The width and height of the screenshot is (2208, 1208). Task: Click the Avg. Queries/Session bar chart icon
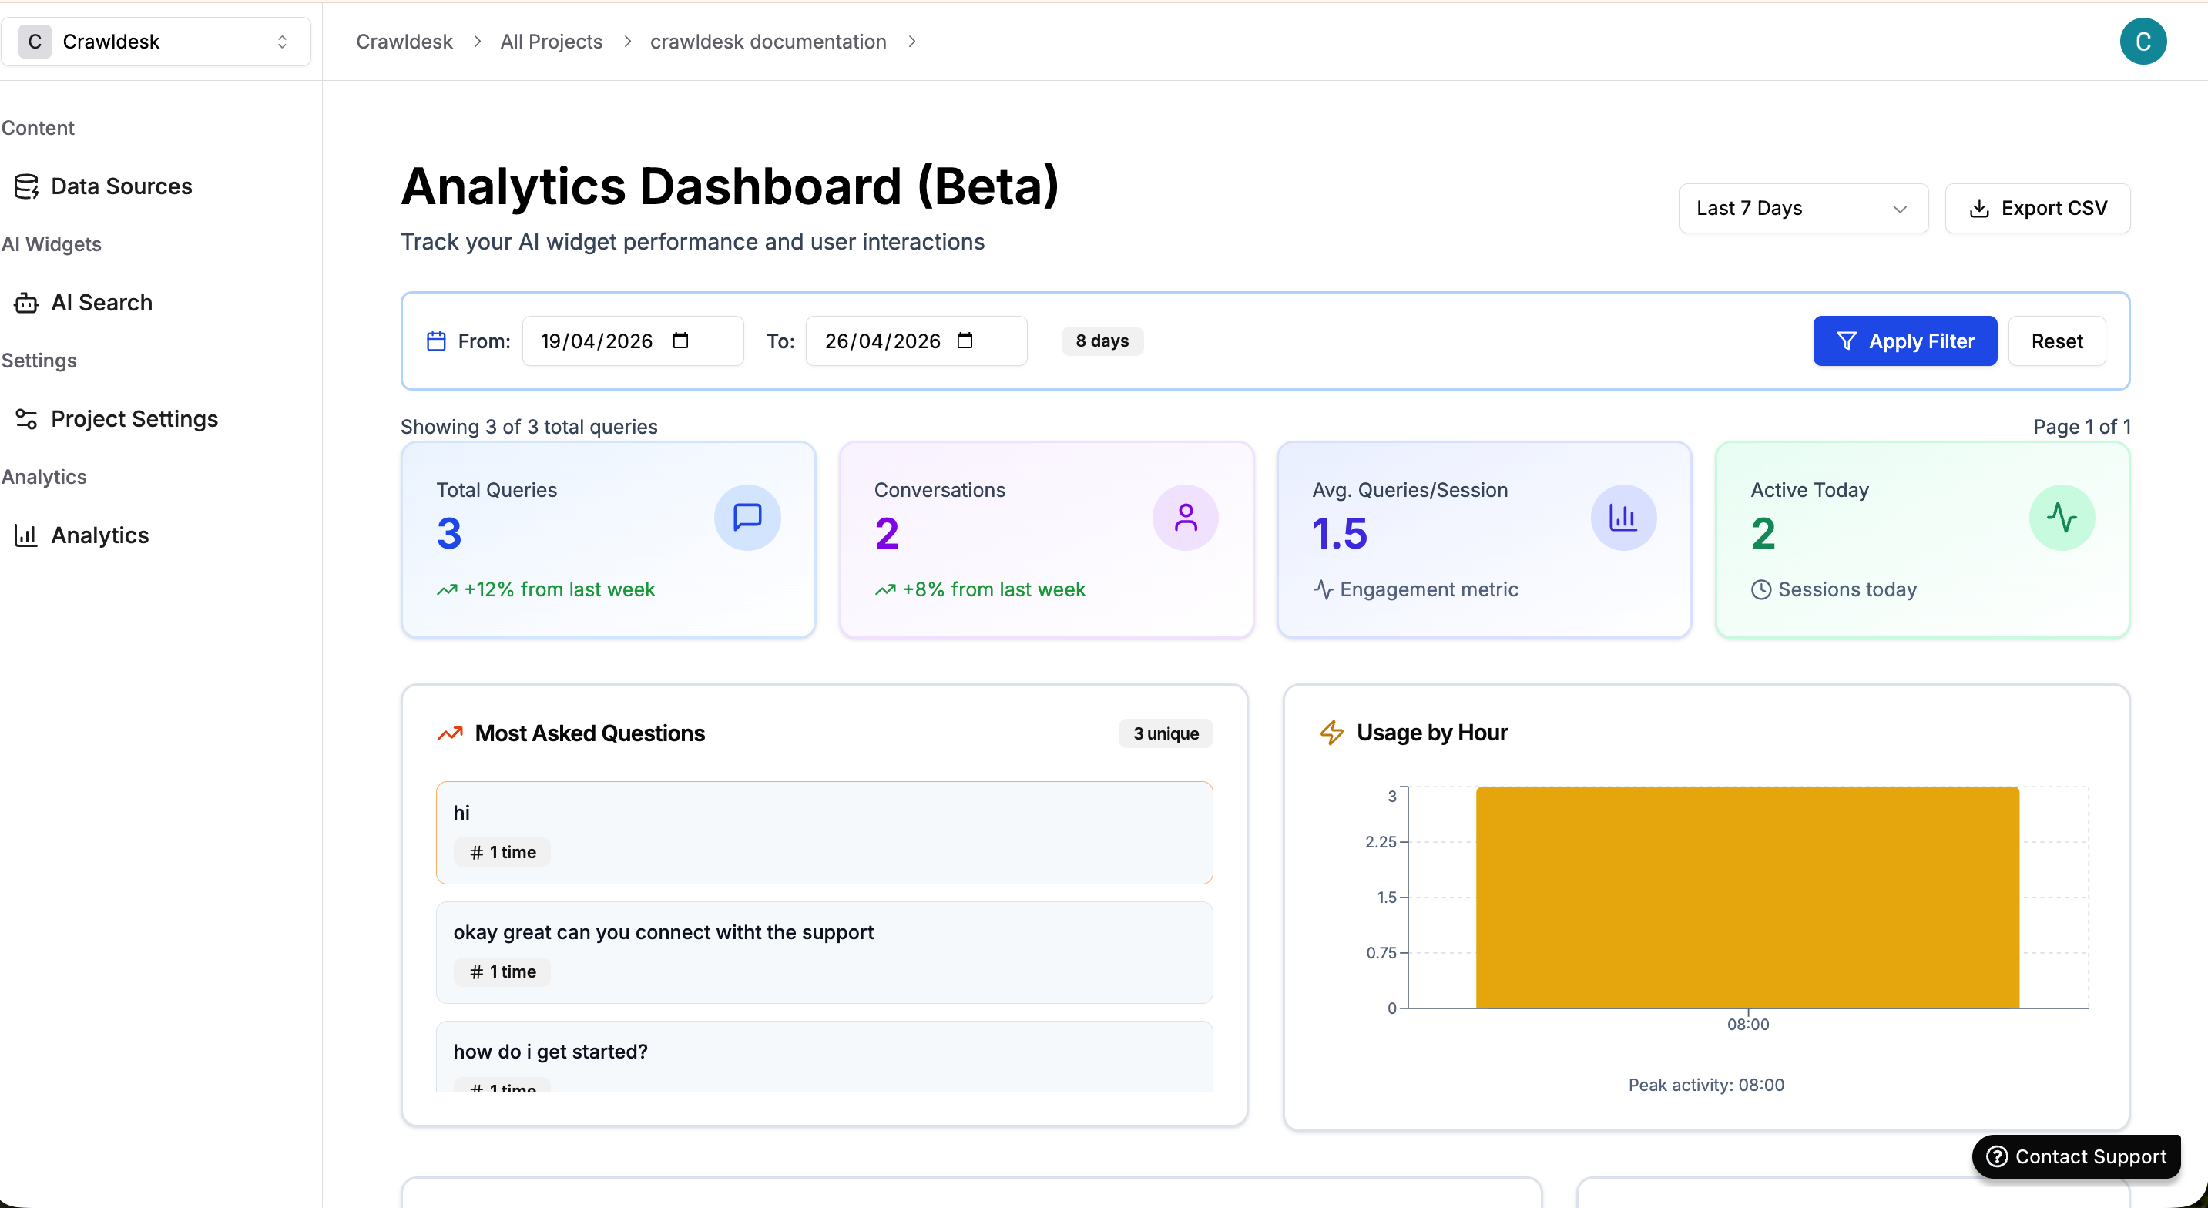1622,517
